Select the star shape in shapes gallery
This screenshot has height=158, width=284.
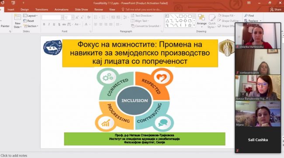pyautogui.click(x=190, y=25)
